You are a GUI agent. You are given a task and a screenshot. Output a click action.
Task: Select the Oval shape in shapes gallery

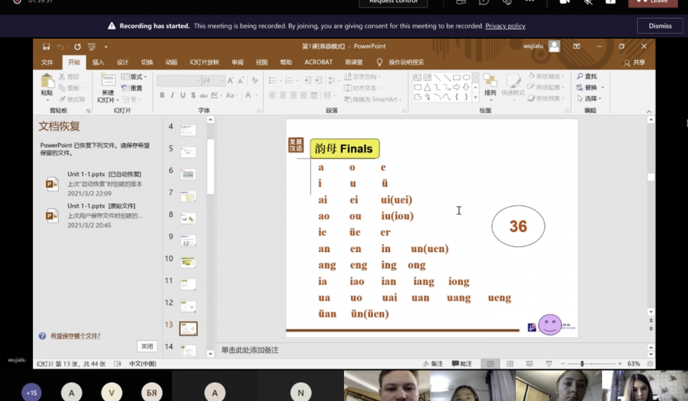(467, 77)
